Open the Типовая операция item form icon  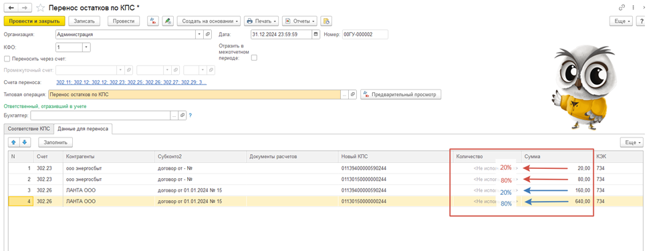point(352,95)
